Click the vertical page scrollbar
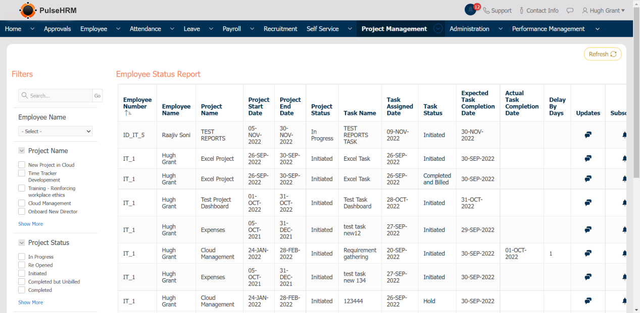 pyautogui.click(x=636, y=101)
